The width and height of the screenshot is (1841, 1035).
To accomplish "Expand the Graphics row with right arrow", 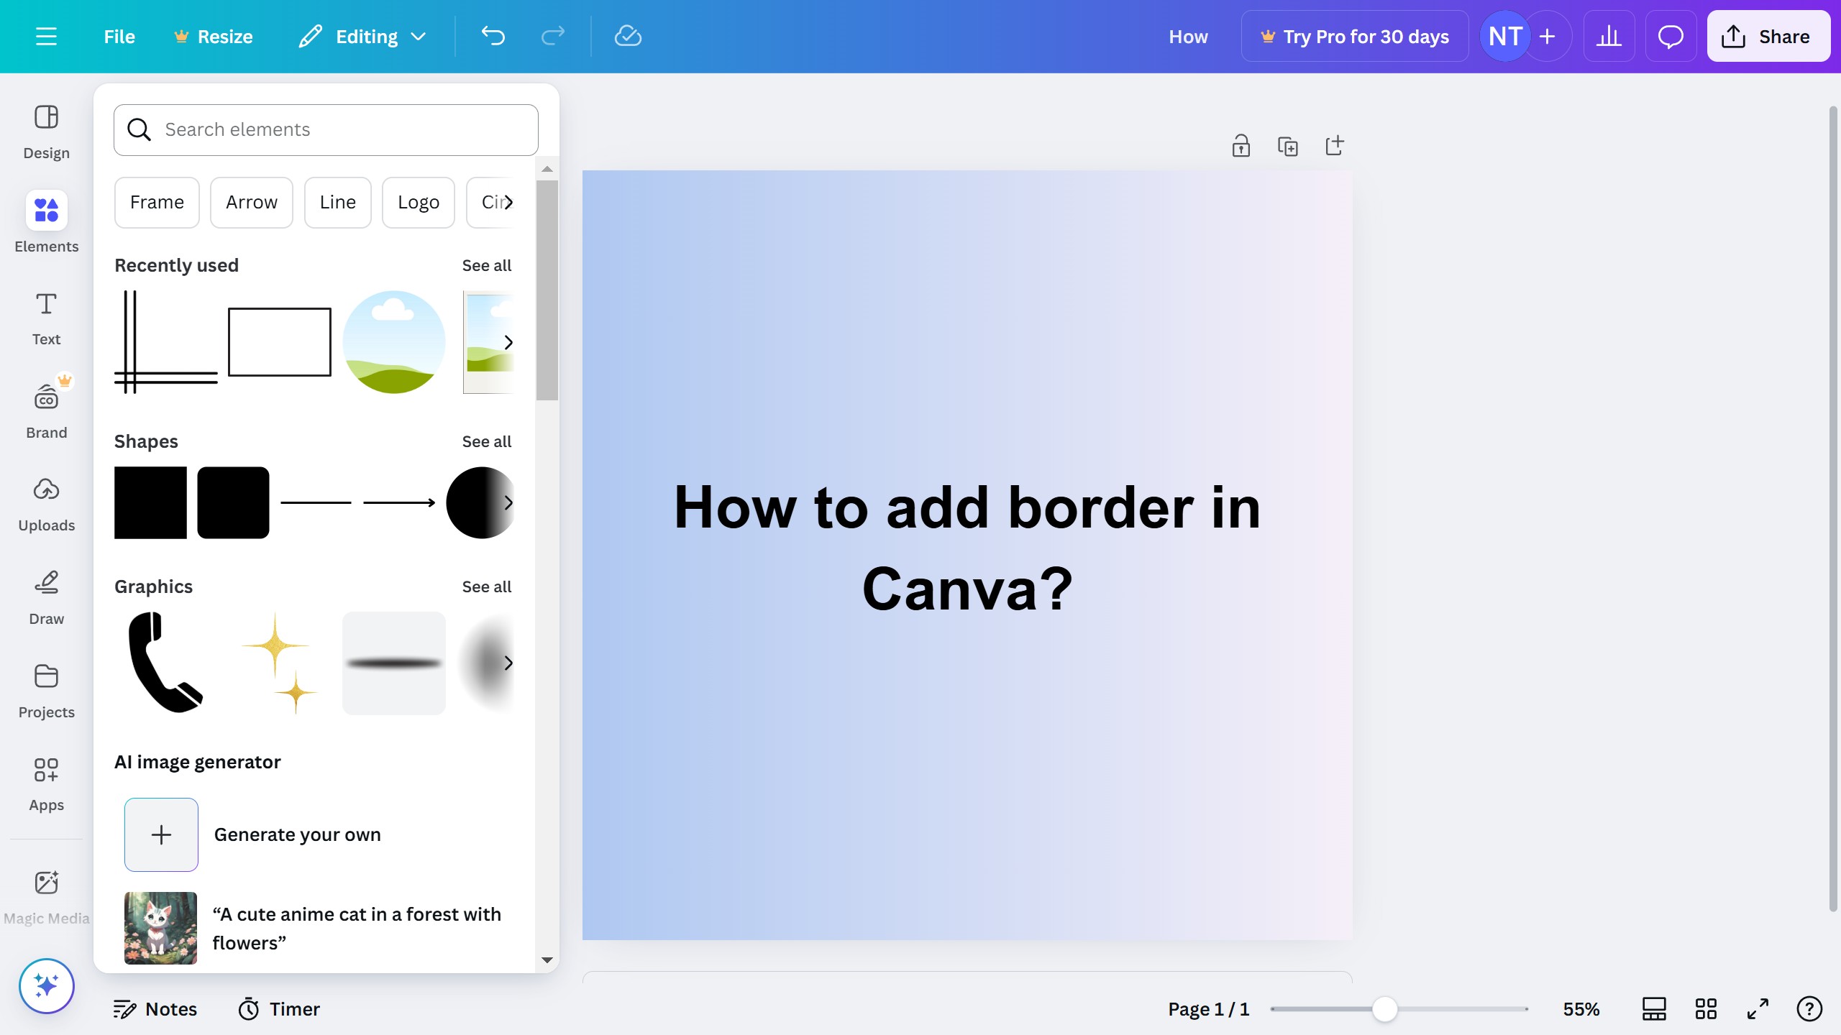I will coord(508,663).
